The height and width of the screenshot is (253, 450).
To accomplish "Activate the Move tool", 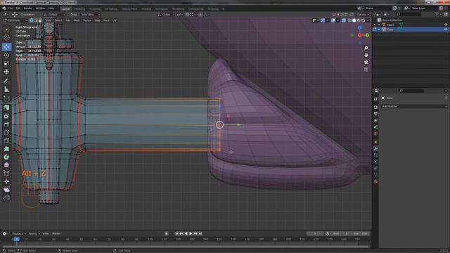I will pos(6,47).
